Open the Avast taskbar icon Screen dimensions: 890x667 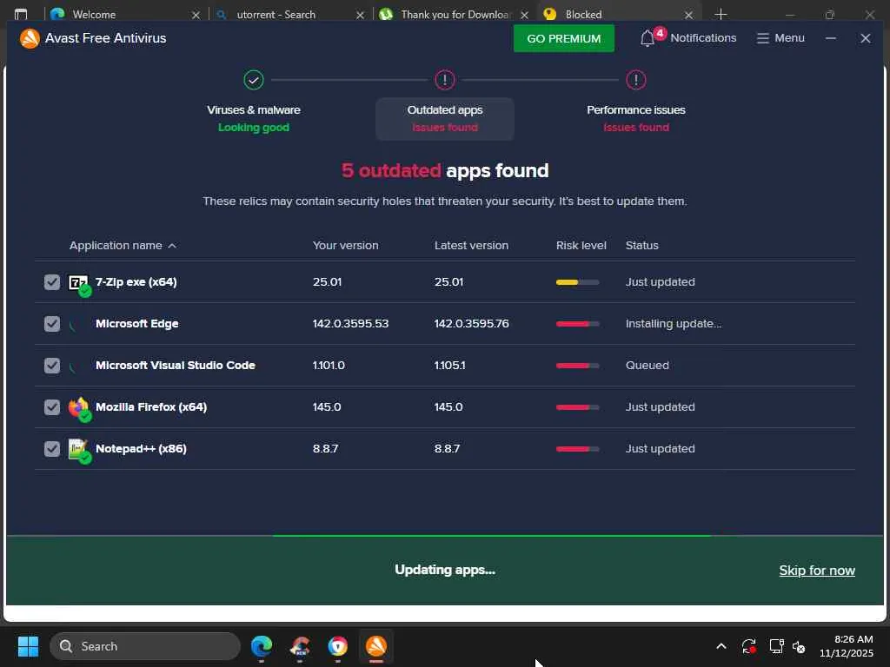(375, 646)
